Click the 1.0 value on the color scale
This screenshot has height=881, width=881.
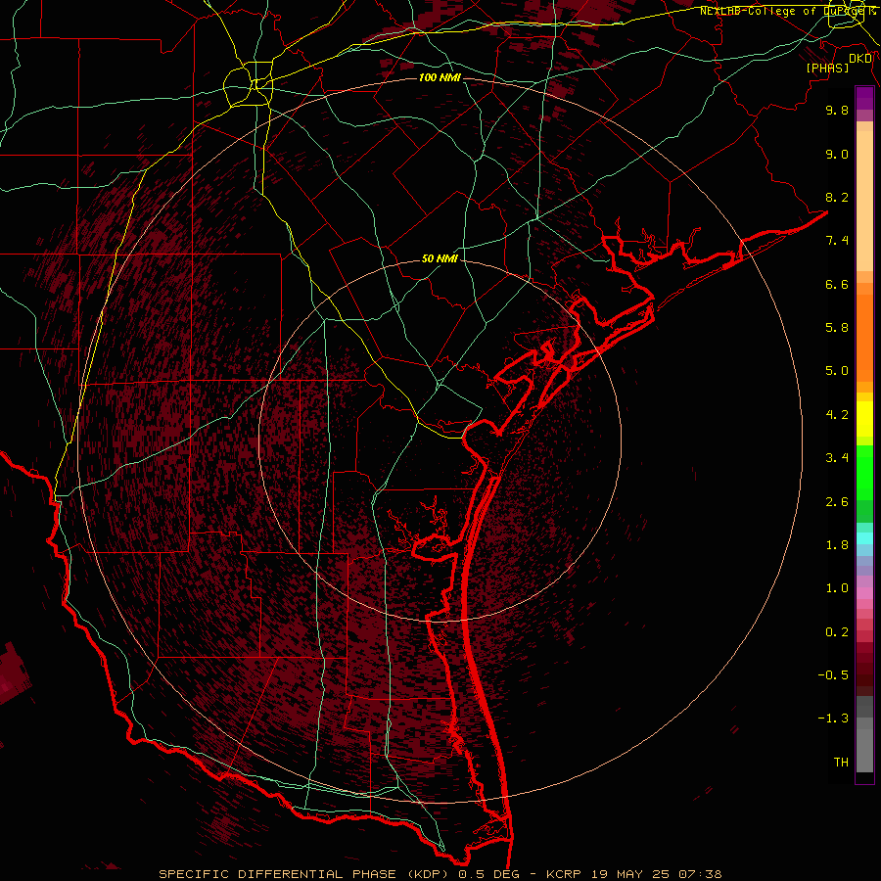tap(837, 588)
